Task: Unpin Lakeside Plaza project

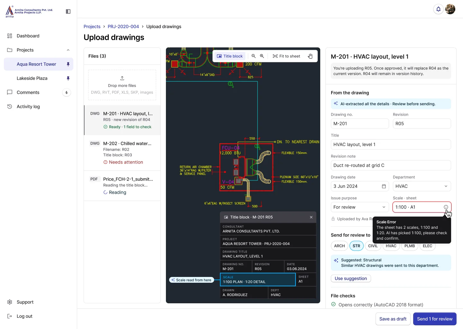Action: (x=68, y=78)
